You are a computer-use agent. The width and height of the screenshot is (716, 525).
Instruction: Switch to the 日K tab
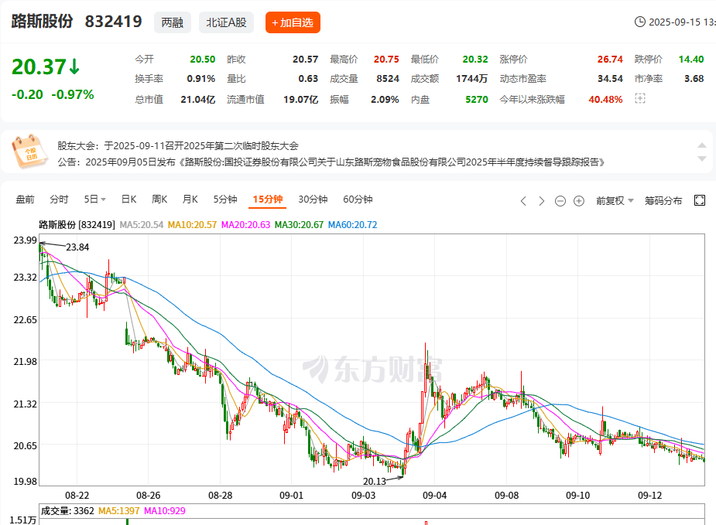point(128,199)
